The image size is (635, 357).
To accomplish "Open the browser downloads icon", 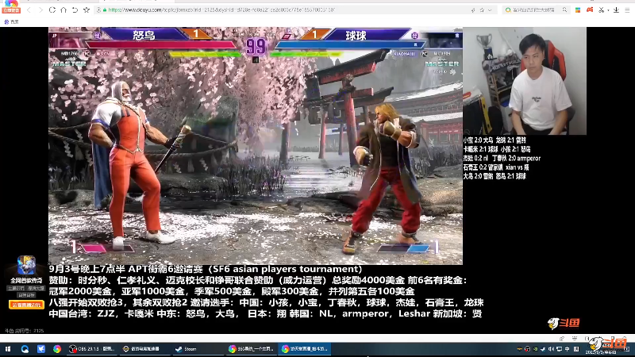I will pos(616,10).
